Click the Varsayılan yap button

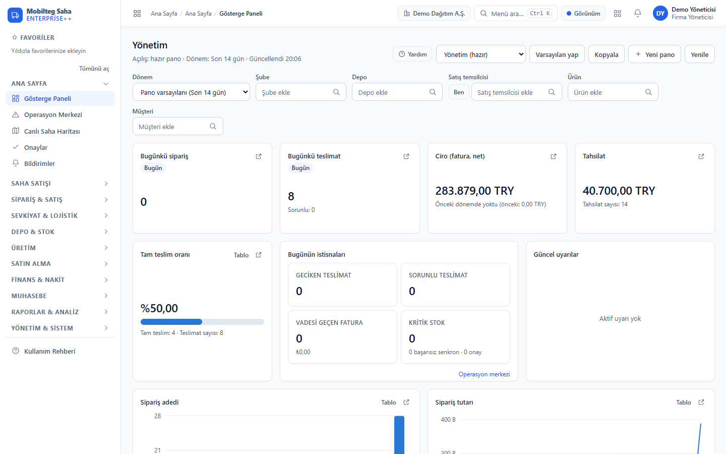[557, 54]
